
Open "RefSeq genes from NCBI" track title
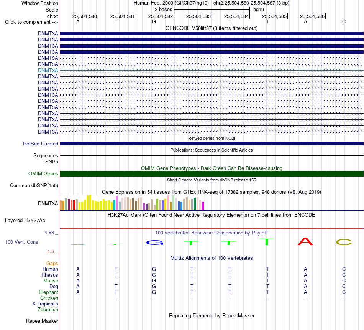coord(212,138)
